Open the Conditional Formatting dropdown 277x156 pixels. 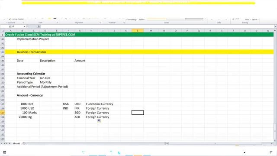point(132,19)
